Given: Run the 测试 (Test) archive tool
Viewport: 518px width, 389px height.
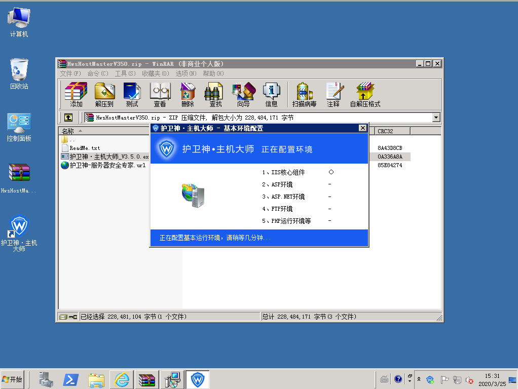Looking at the screenshot, I should [x=132, y=94].
